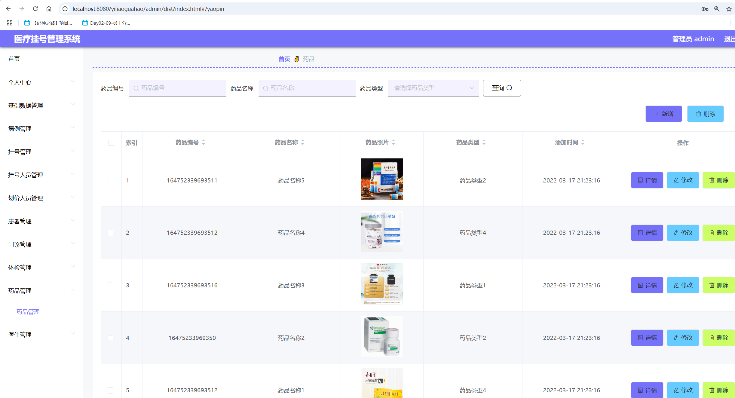Expand 划价人员管理 sidebar menu
Image resolution: width=735 pixels, height=398 pixels.
click(x=41, y=198)
